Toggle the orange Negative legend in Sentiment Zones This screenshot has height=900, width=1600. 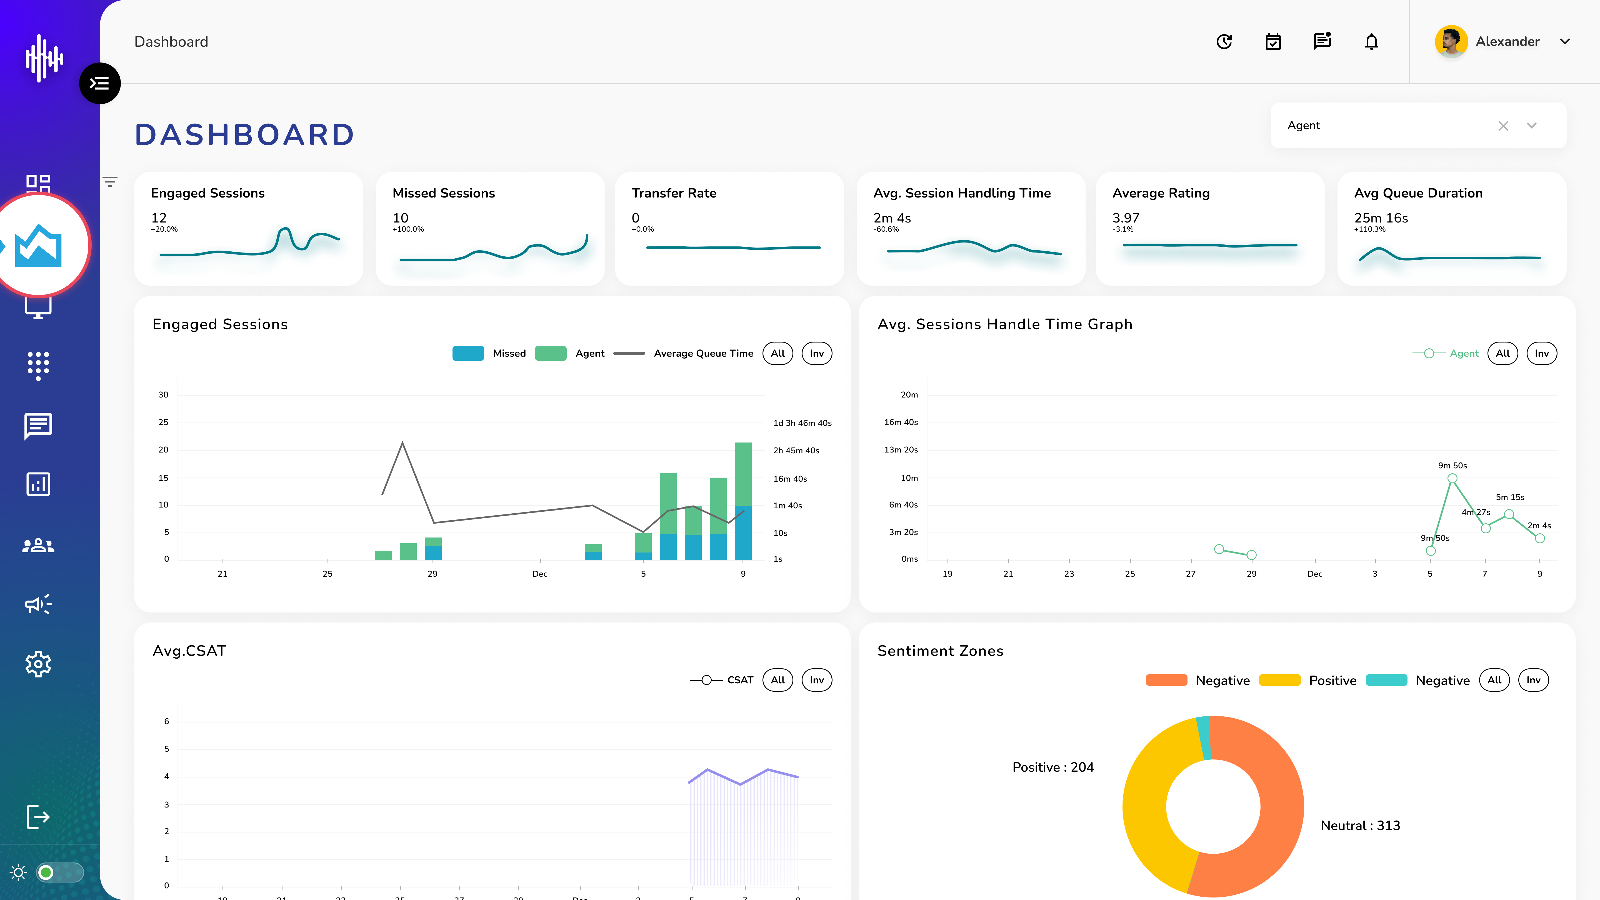[x=1197, y=680]
